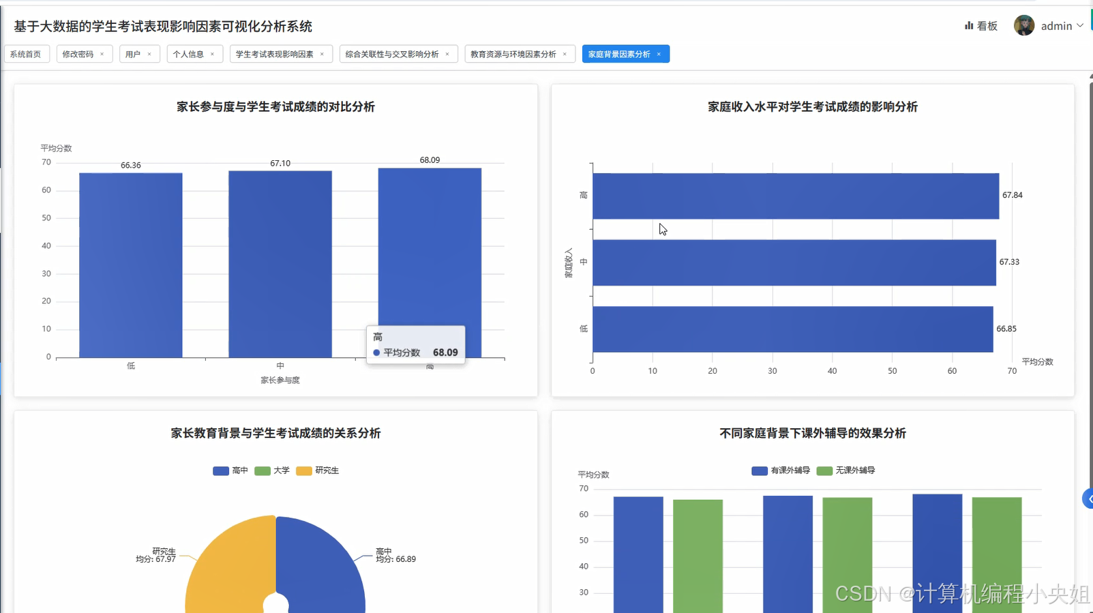Click the 高 family income horizontal bar
Screen dimensions: 1093x613
(796, 196)
